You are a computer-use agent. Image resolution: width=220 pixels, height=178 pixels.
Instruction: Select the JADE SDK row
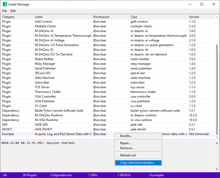pyautogui.click(x=52, y=124)
